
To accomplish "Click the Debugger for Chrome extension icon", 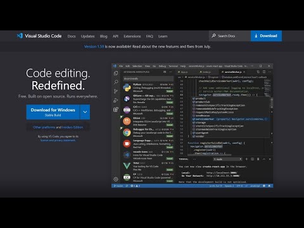I will 127,132.
